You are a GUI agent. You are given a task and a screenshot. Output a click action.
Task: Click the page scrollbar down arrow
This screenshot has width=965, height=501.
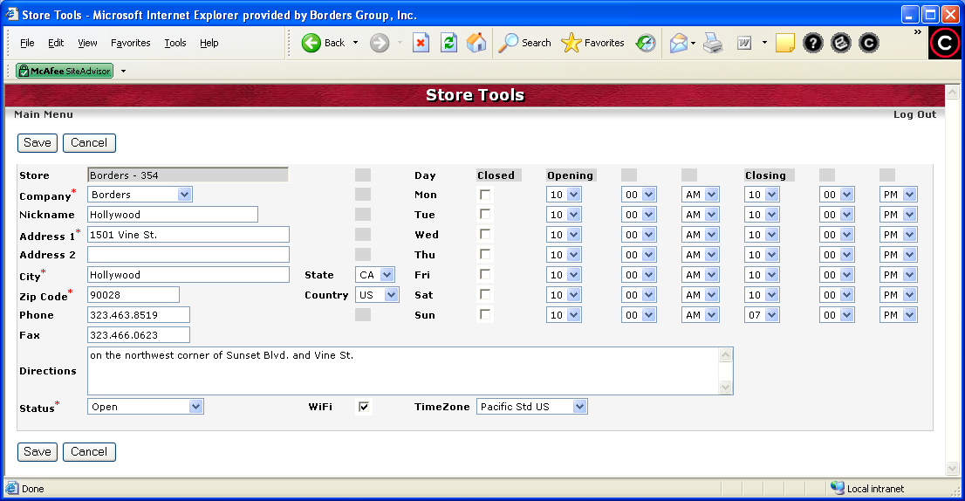952,469
